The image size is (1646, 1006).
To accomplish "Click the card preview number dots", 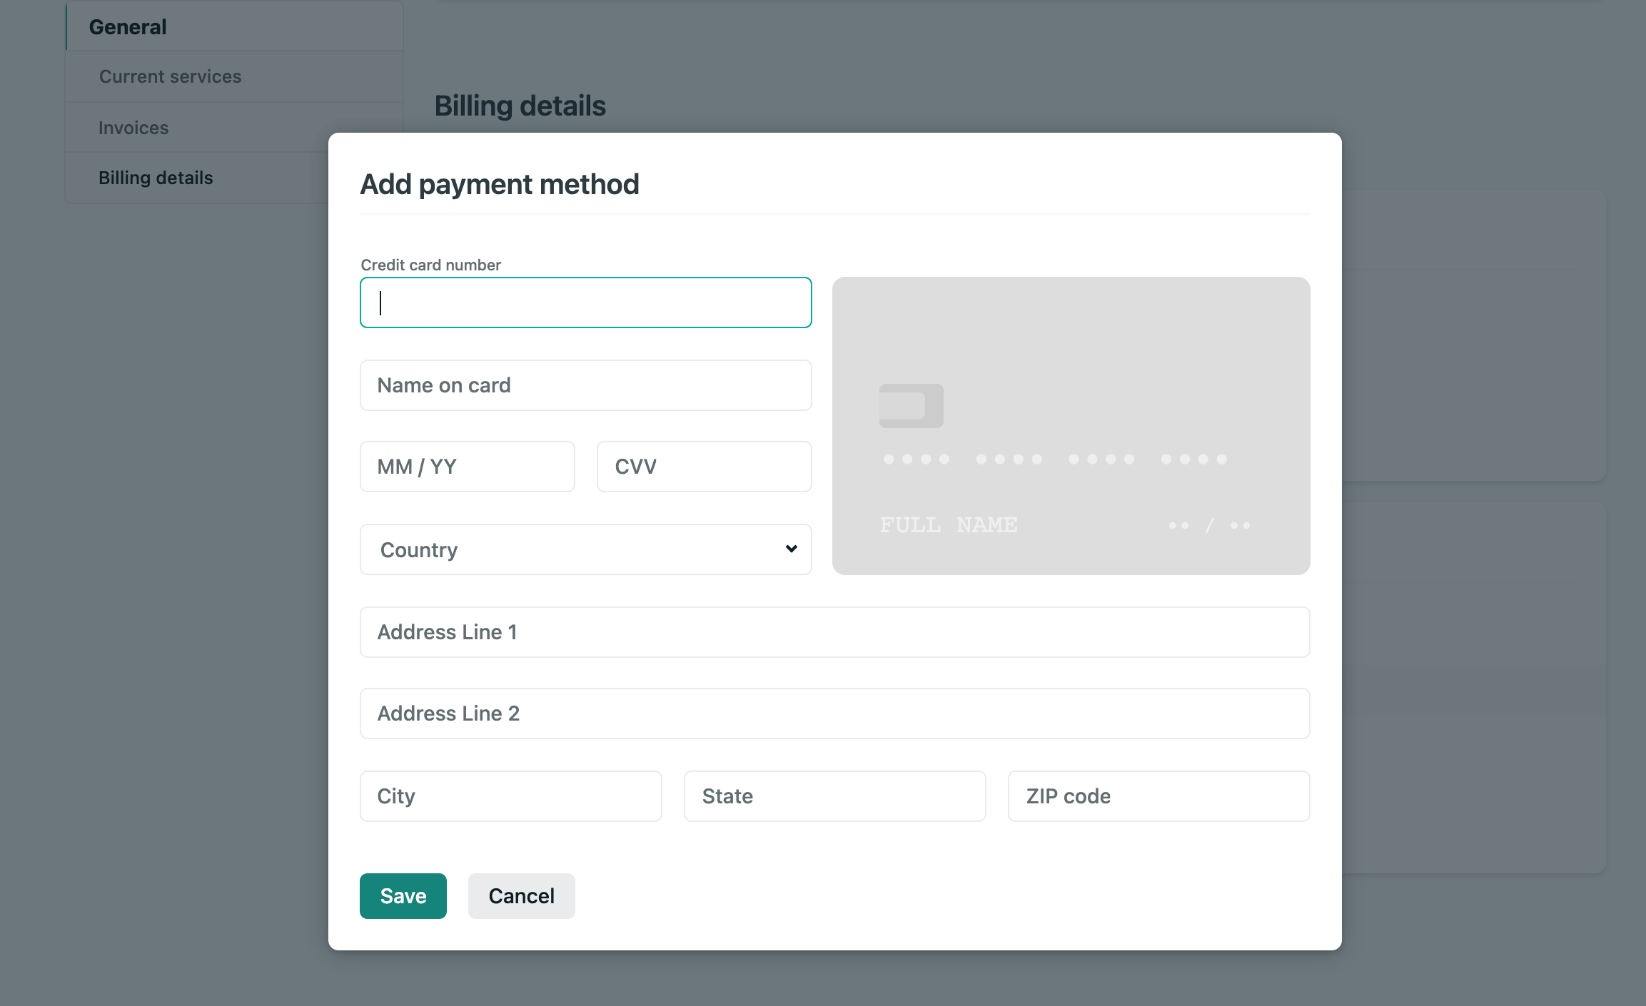I will click(x=1055, y=459).
